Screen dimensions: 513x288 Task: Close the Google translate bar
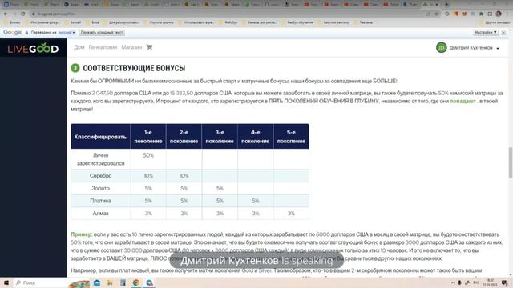pyautogui.click(x=504, y=33)
